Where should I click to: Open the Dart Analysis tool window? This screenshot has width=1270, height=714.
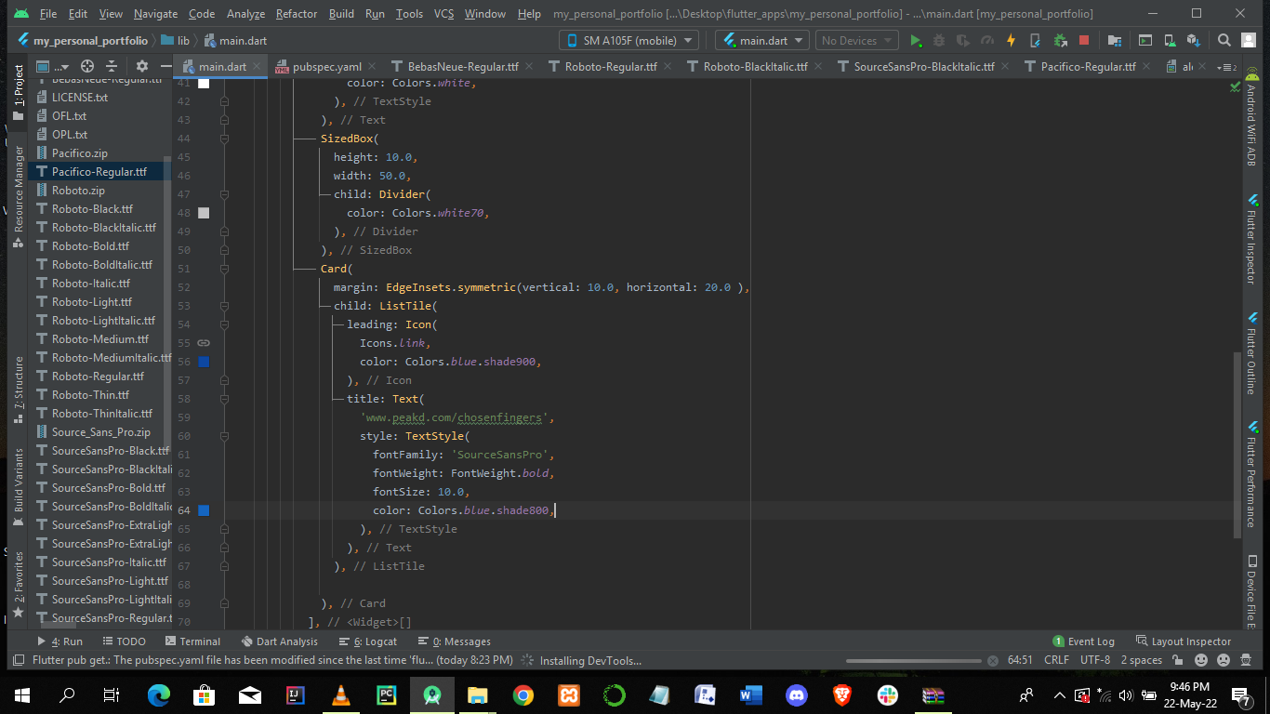[279, 641]
